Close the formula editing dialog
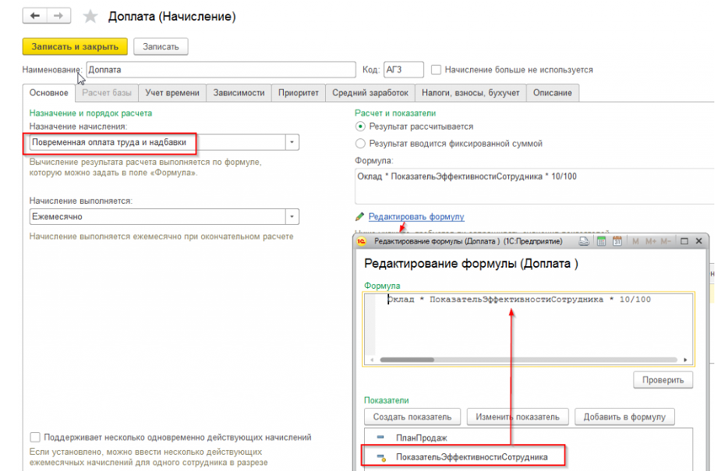 [x=698, y=241]
